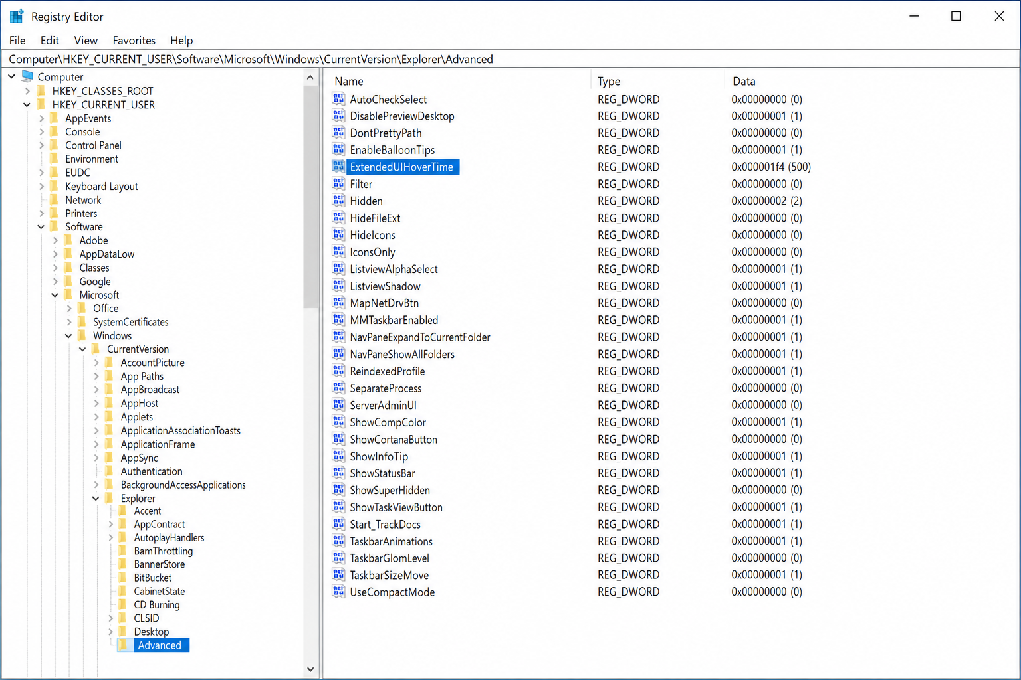1021x680 pixels.
Task: Open the Favorites menu
Action: pos(134,41)
